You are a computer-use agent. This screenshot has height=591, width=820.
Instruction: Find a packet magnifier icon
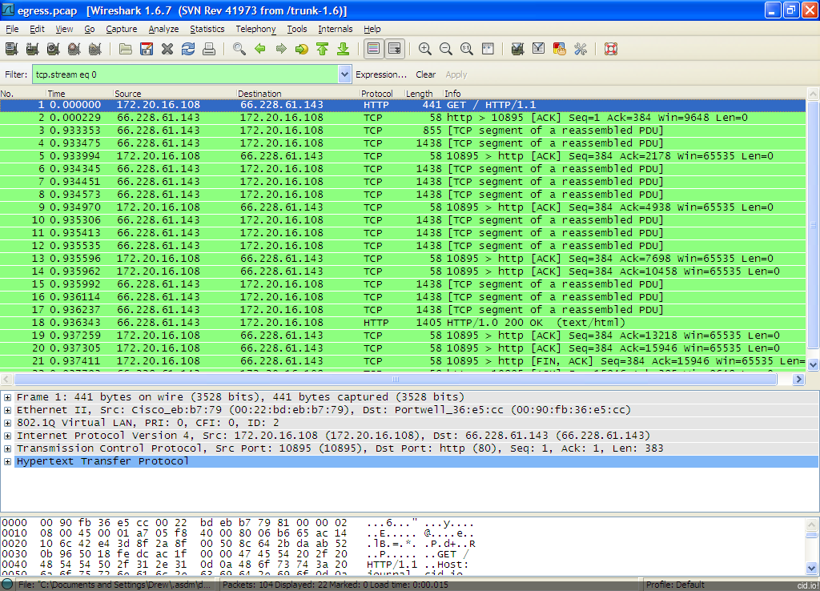239,49
